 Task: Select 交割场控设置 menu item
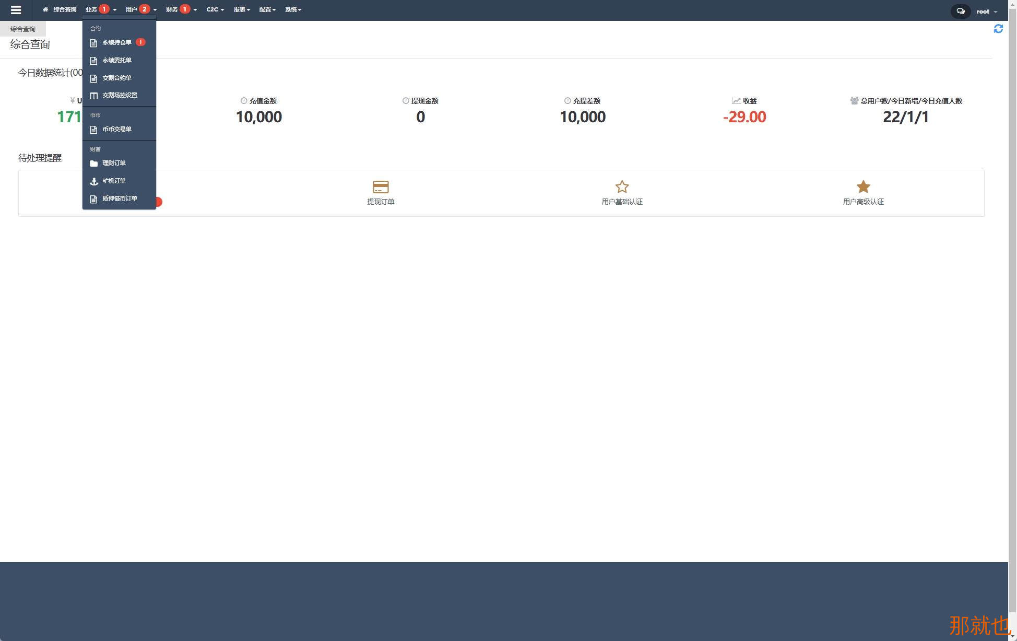pyautogui.click(x=120, y=95)
